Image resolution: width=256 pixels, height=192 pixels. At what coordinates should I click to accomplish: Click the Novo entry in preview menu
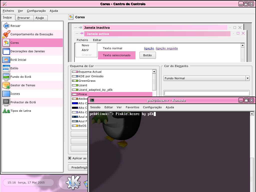[x=85, y=45]
